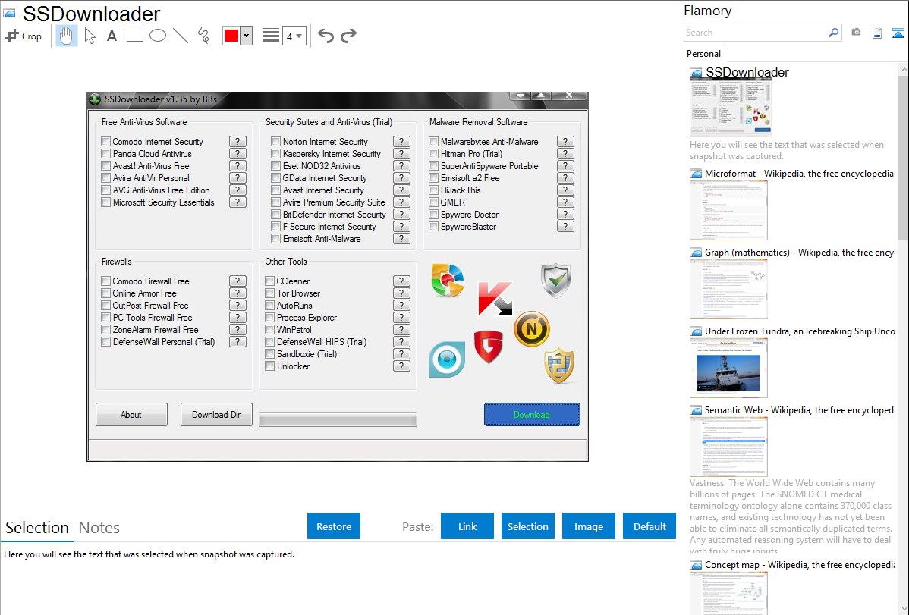Click the camera capture icon
The width and height of the screenshot is (909, 615).
click(x=856, y=33)
